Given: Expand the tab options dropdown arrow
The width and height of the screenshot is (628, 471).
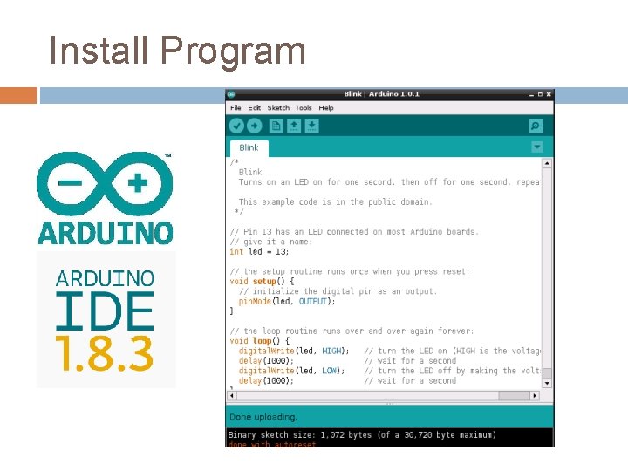Looking at the screenshot, I should tap(536, 147).
